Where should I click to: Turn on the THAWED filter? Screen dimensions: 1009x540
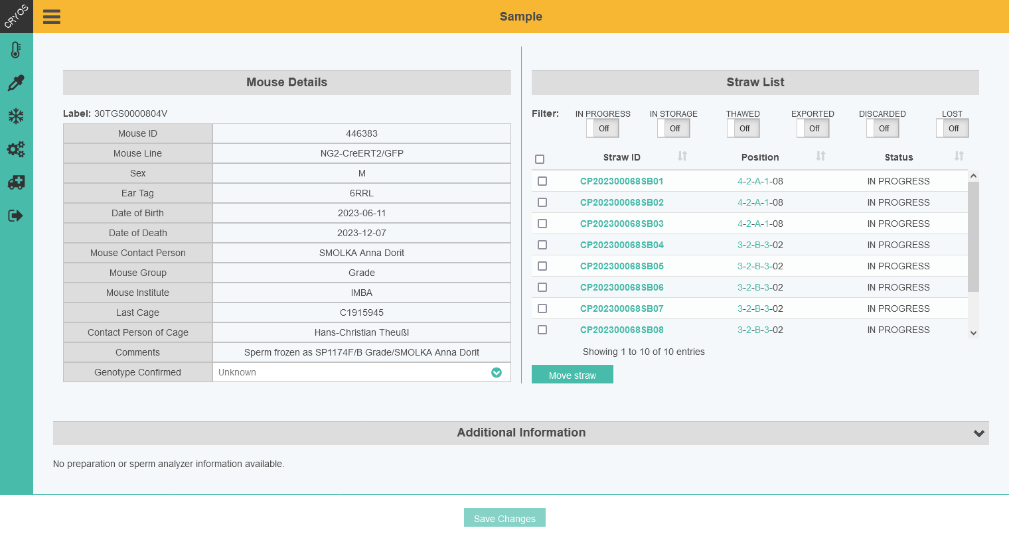click(x=743, y=128)
